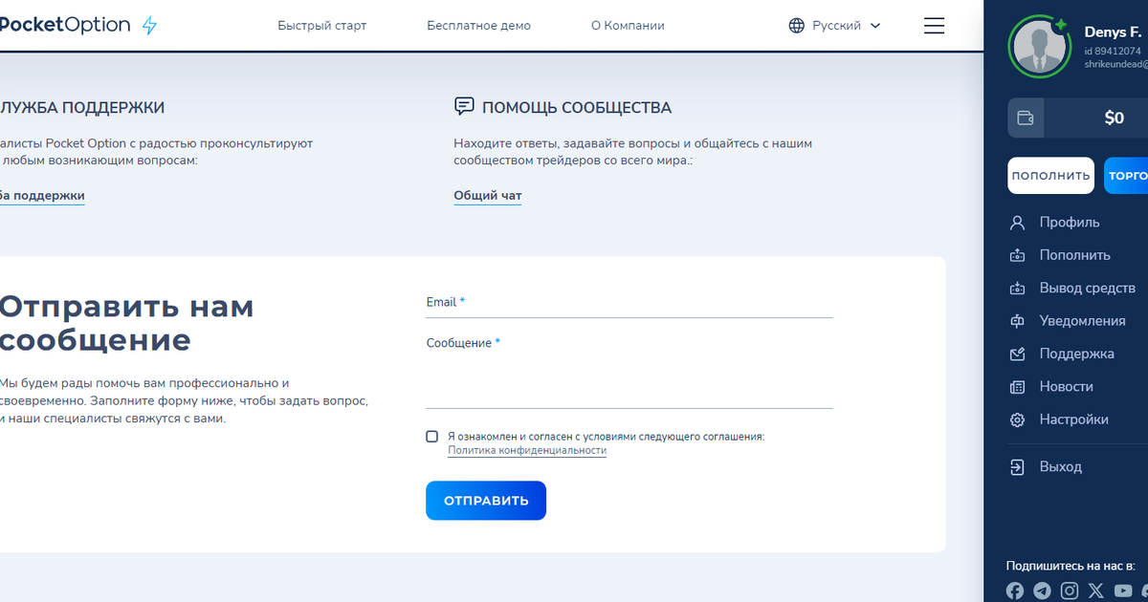The width and height of the screenshot is (1148, 602).
Task: Select Профиль in the sidebar menu
Action: (1070, 223)
